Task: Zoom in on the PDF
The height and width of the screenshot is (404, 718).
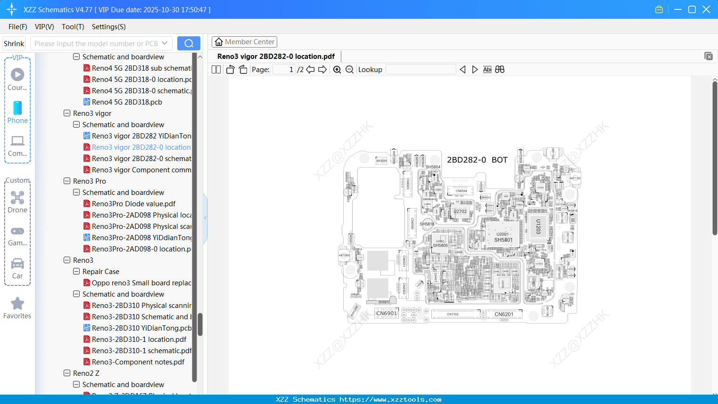Action: [337, 70]
